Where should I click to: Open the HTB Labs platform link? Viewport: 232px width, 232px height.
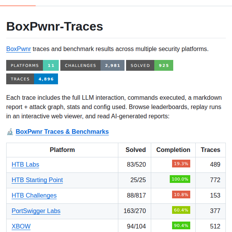click(25, 165)
